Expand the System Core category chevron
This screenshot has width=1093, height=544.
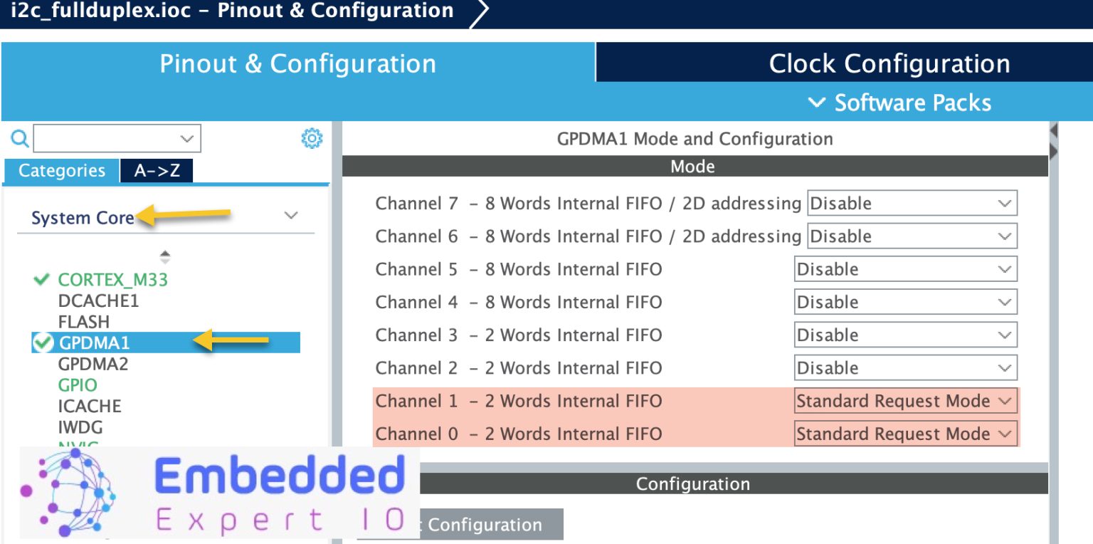click(x=290, y=215)
